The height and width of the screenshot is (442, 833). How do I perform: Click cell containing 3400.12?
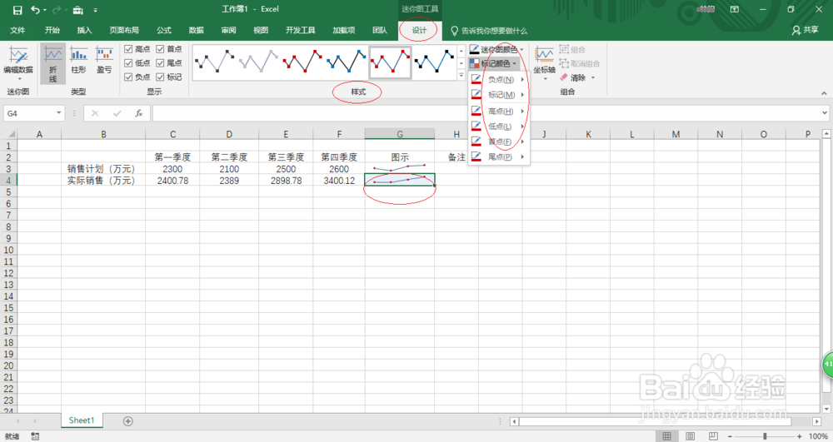click(x=339, y=181)
